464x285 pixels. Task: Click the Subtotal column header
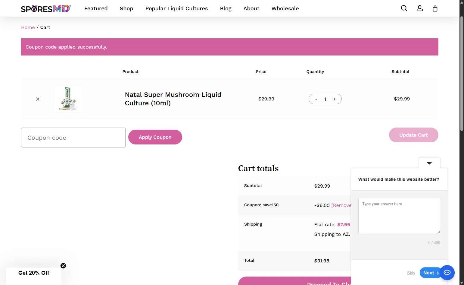(400, 72)
